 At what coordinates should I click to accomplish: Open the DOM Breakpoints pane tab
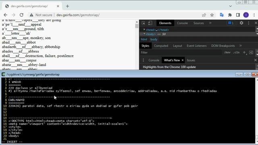coord(223,46)
